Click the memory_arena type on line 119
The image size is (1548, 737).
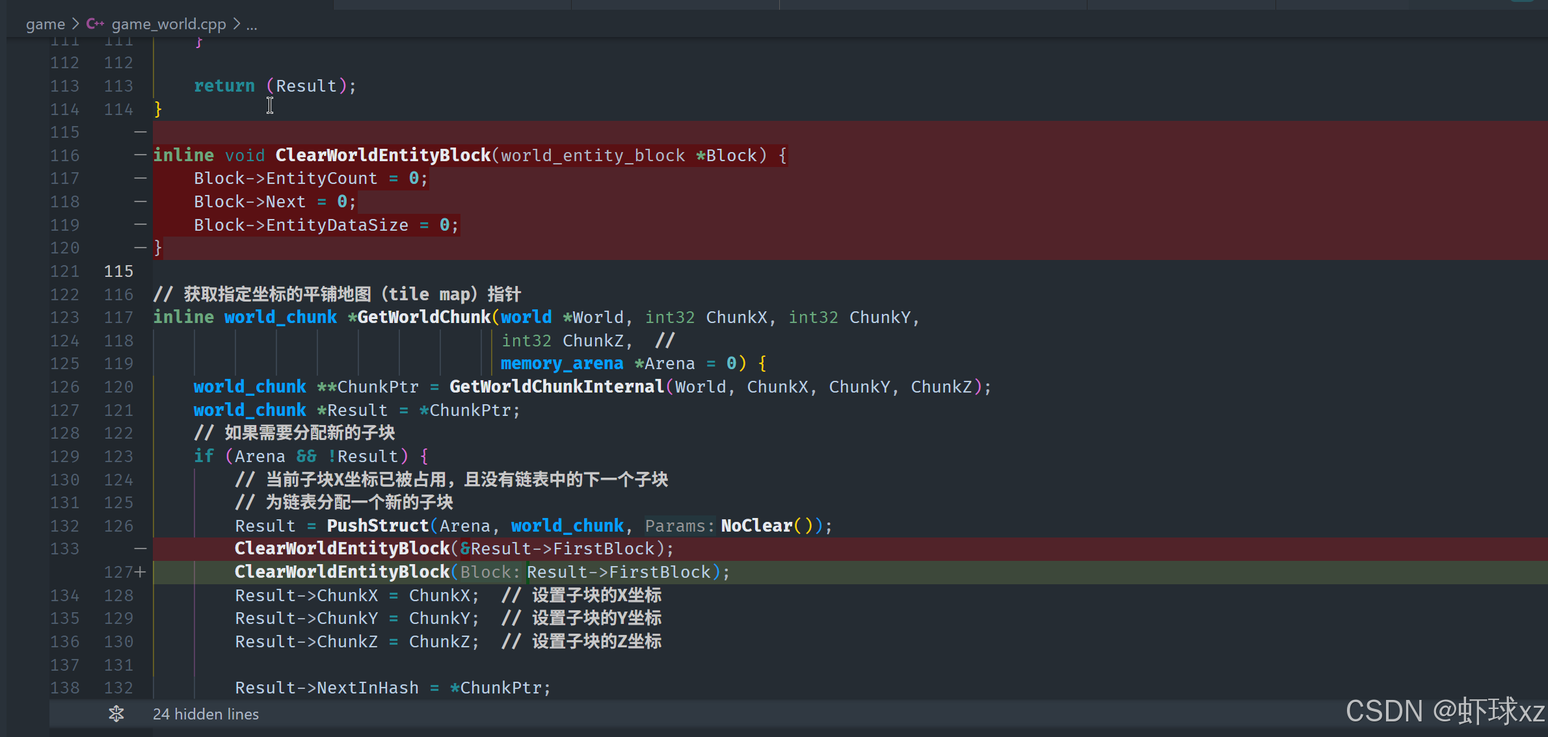[561, 363]
